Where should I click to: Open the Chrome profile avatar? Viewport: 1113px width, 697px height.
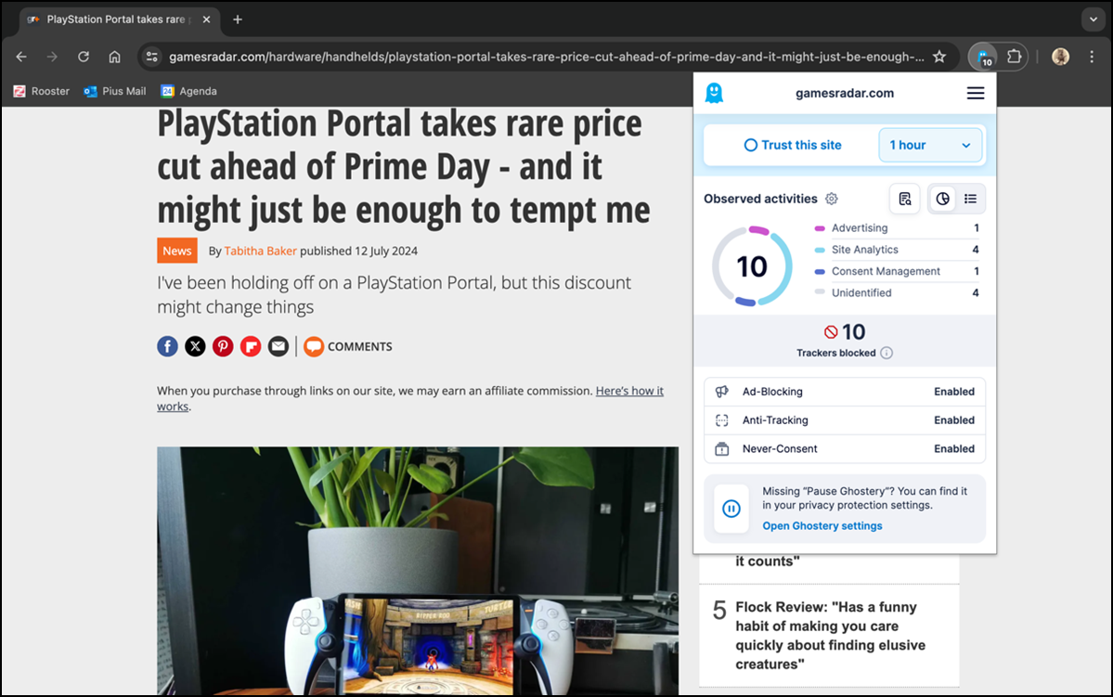coord(1060,57)
